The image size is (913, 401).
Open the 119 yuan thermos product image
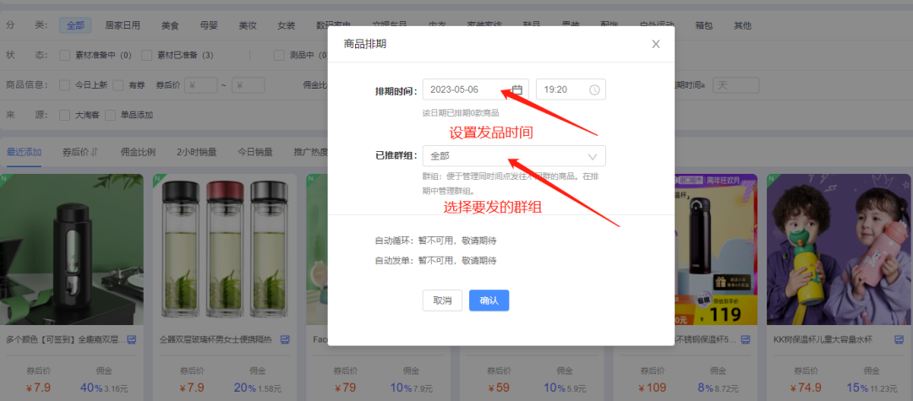(715, 249)
